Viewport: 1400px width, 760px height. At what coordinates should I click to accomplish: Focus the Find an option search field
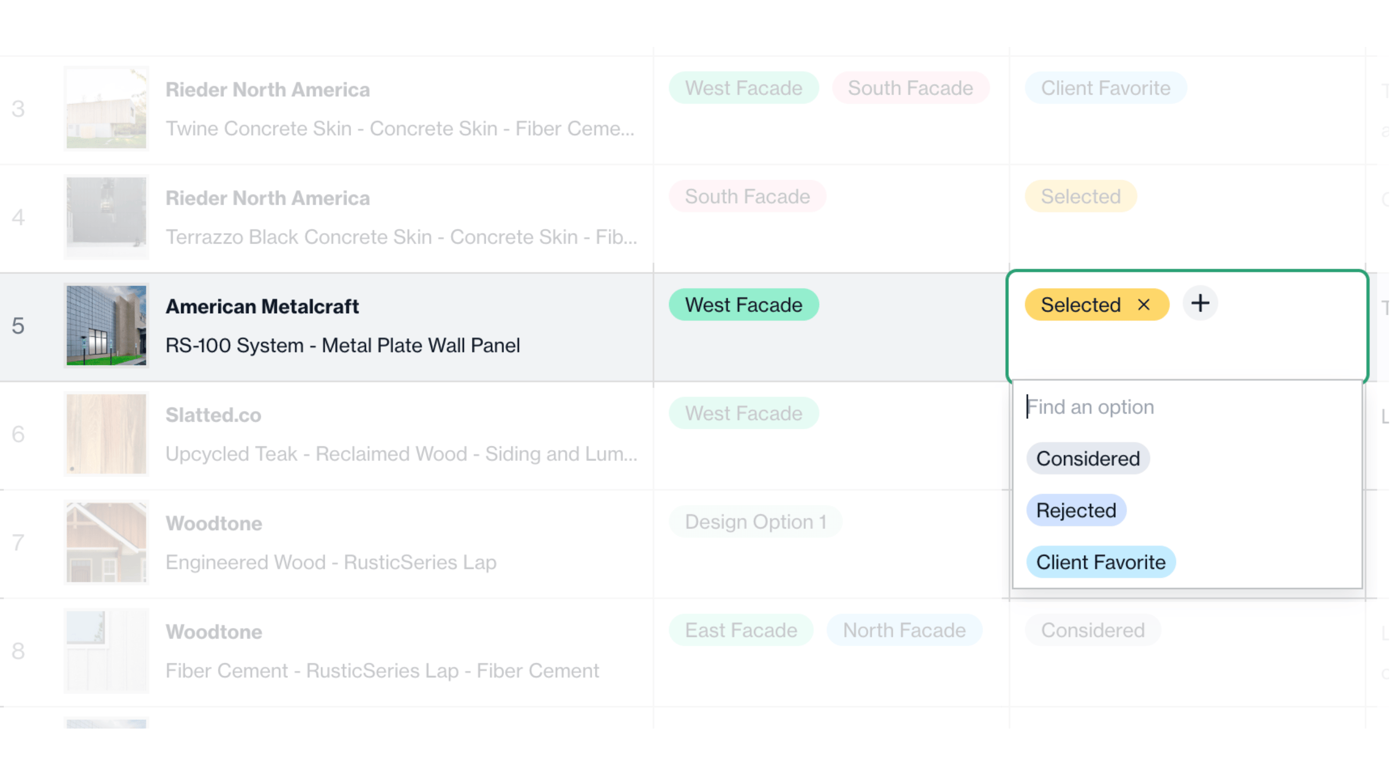(x=1187, y=407)
